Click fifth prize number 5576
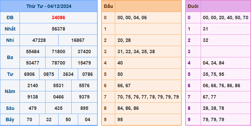The image size is (251, 126). point(84,85)
